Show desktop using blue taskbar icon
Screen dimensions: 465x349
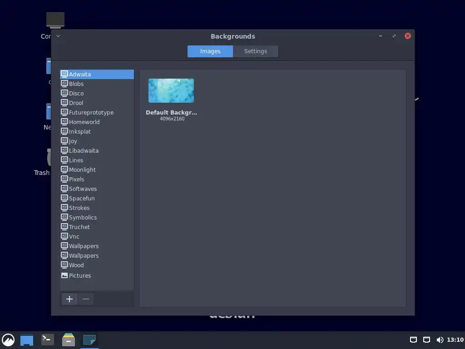pos(27,340)
